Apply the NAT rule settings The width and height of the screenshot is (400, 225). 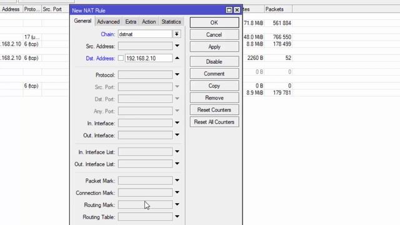pos(214,47)
